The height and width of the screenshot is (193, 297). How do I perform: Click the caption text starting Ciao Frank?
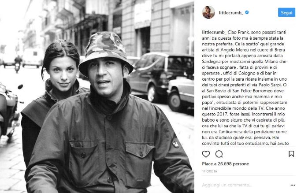(x=245, y=88)
